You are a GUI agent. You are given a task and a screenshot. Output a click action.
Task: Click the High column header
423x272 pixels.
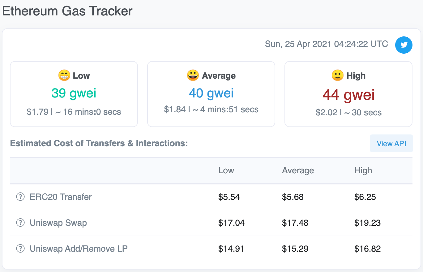(363, 171)
